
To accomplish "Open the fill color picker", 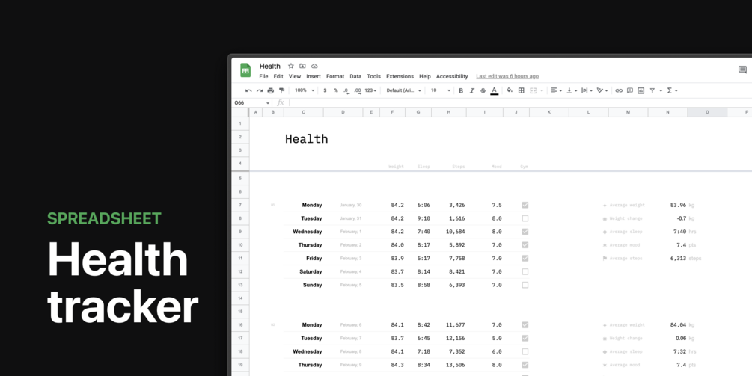I will pyautogui.click(x=510, y=90).
